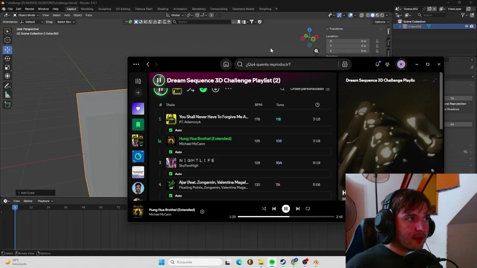Toggle Spotify repeat in player bar
The image size is (477, 268).
[x=308, y=209]
